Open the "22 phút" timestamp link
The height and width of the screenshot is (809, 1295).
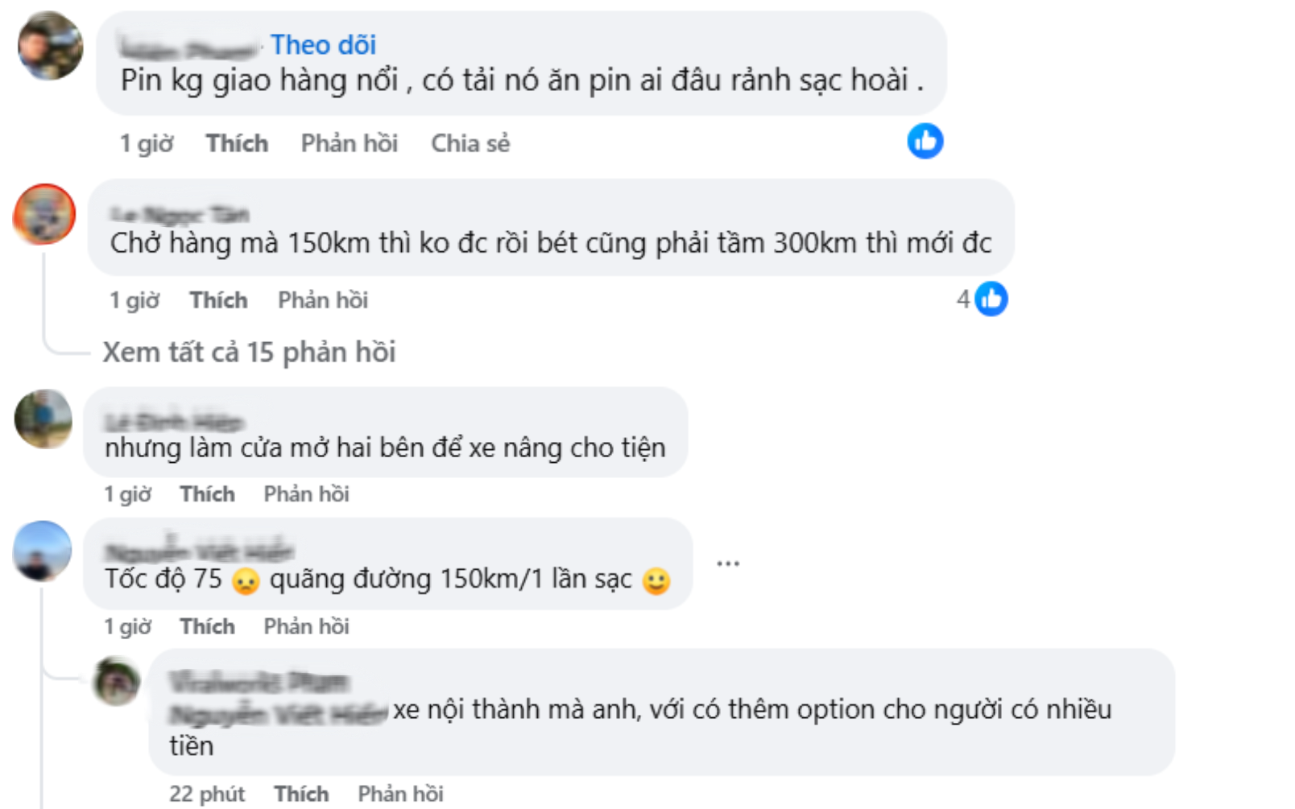coord(207,794)
